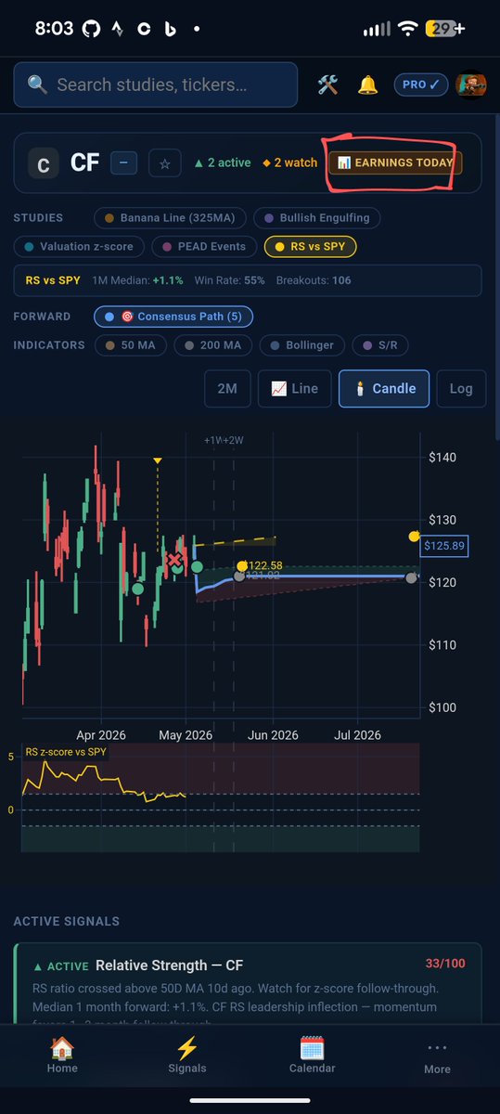The width and height of the screenshot is (500, 1114).
Task: Click the Jun 2026 date axis label
Action: pyautogui.click(x=273, y=734)
